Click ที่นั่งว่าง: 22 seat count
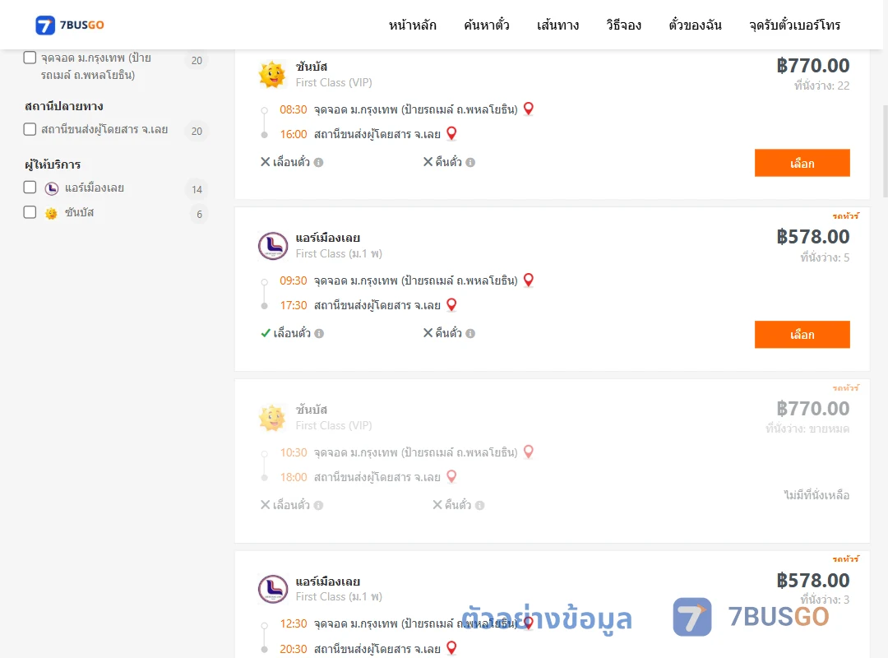 tap(821, 86)
